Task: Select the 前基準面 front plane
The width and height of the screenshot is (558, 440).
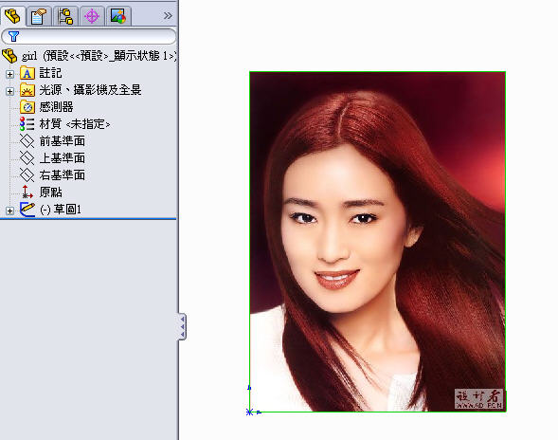Action: click(63, 141)
